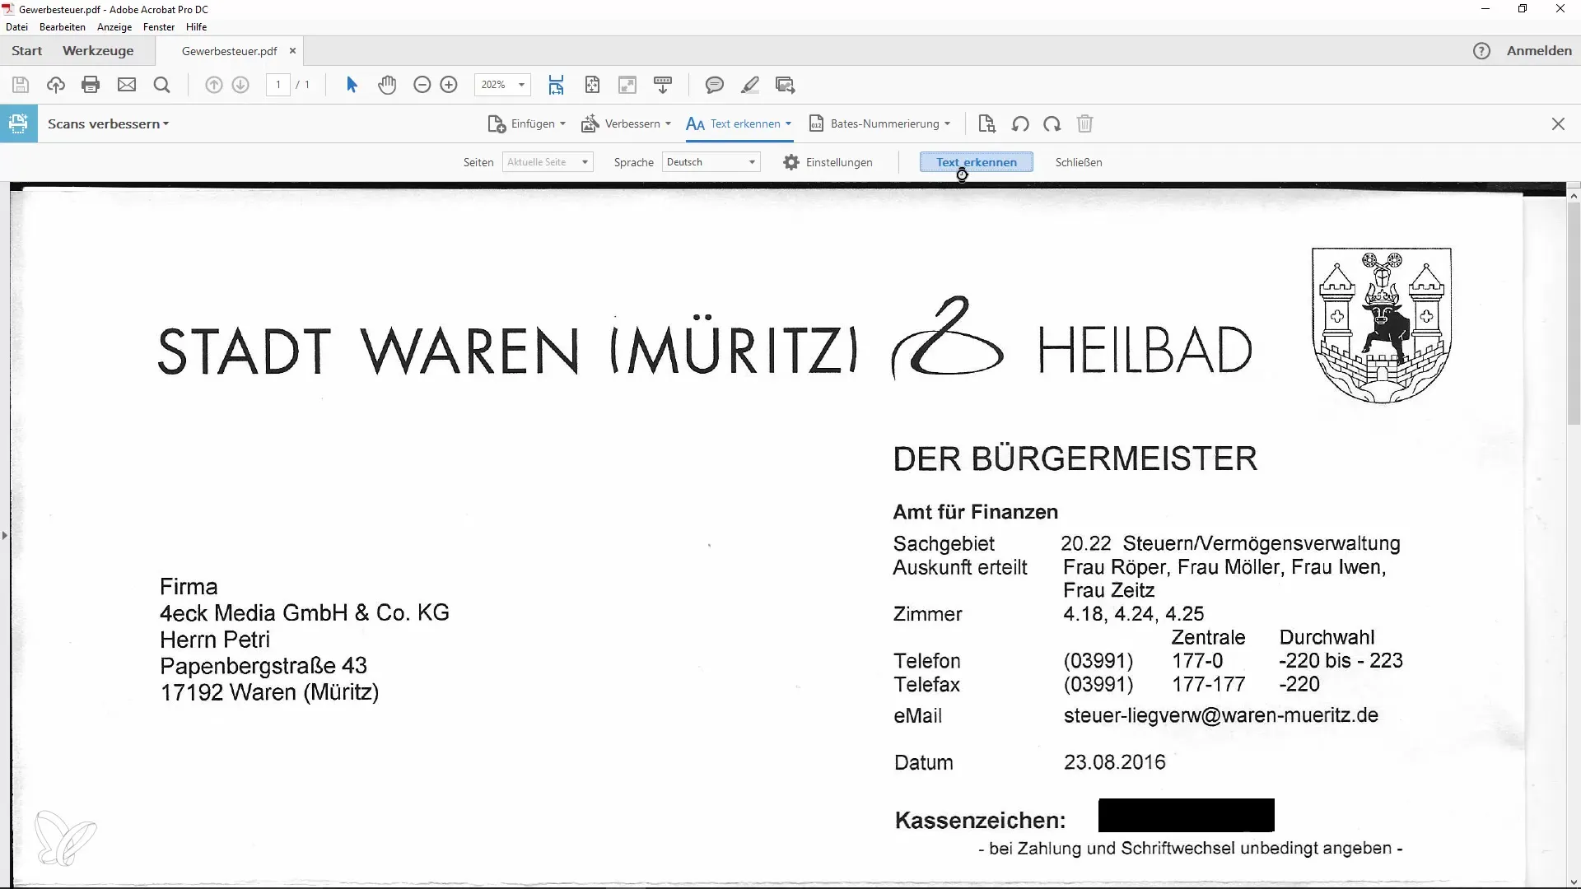Open the Bates-Nummerierung dropdown
This screenshot has height=889, width=1581.
880,123
